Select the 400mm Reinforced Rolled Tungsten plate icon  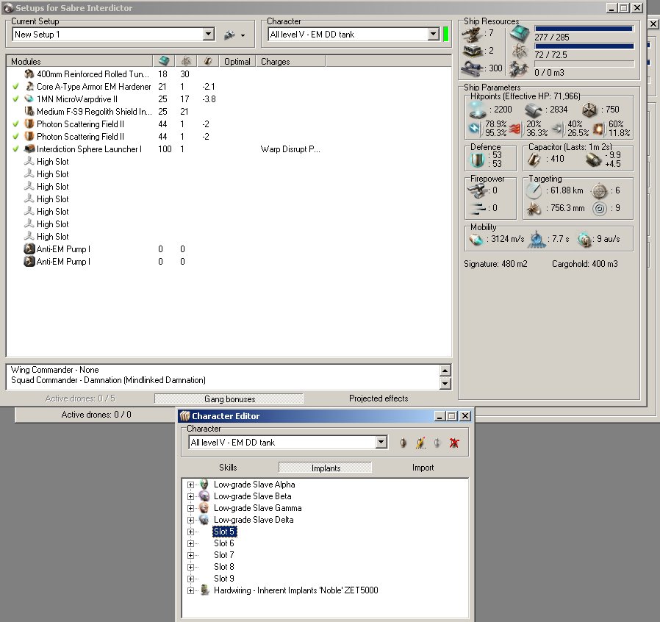[x=29, y=74]
